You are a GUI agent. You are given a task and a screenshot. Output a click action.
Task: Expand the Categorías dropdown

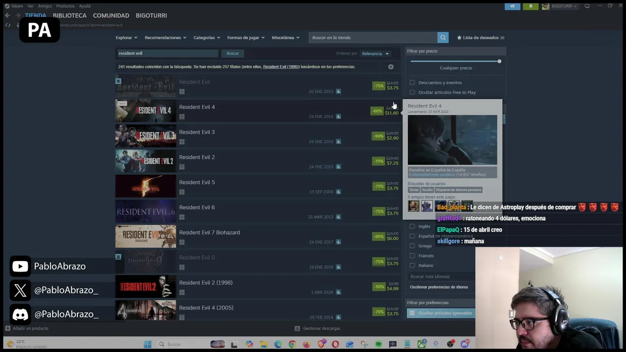tap(206, 38)
